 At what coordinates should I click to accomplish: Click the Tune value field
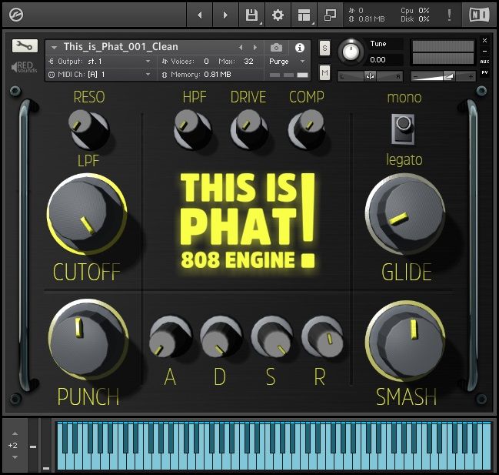point(384,59)
